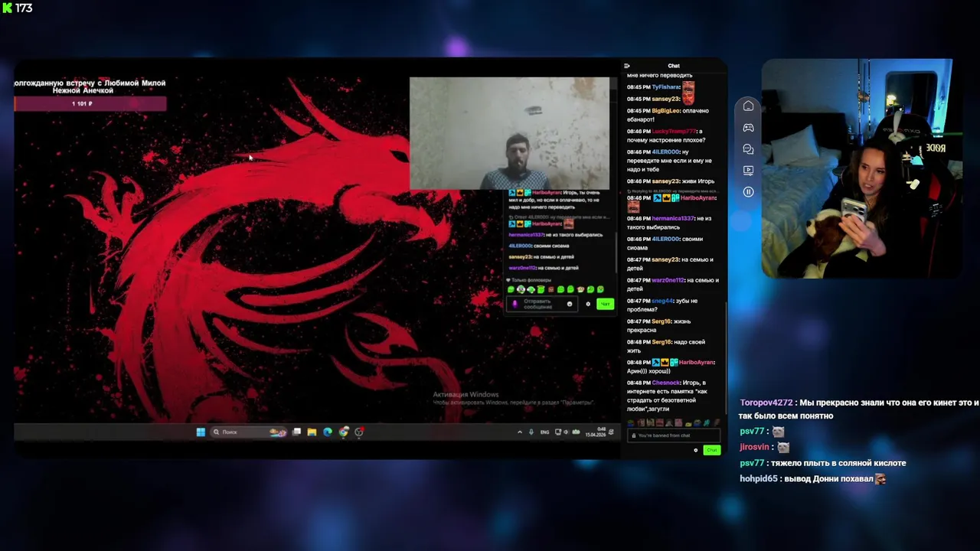Open the emoji picker in 'Отправить сообщение' field
The image size is (980, 551).
(569, 304)
